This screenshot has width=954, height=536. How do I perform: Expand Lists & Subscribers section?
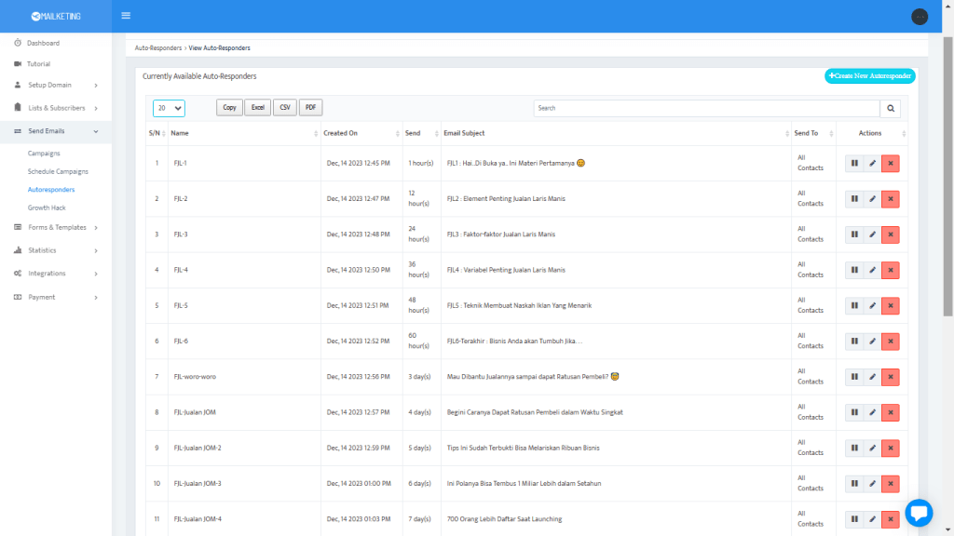pos(55,108)
